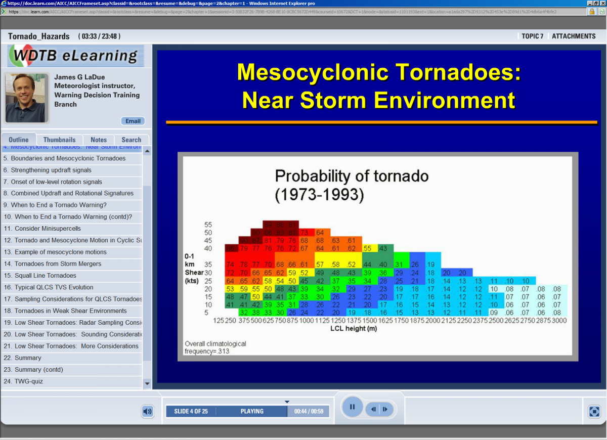Mute audio with the speaker icon

pyautogui.click(x=147, y=411)
